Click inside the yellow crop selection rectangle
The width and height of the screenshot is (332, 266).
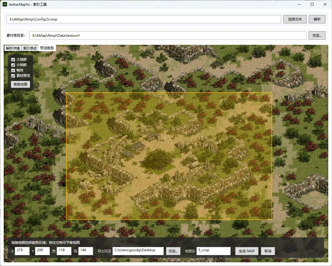pos(169,156)
